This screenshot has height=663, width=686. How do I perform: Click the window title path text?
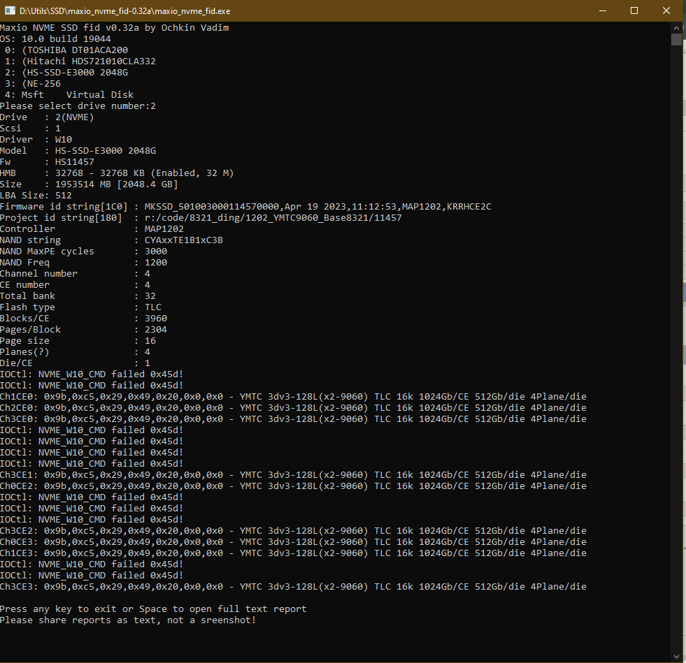[x=124, y=11]
